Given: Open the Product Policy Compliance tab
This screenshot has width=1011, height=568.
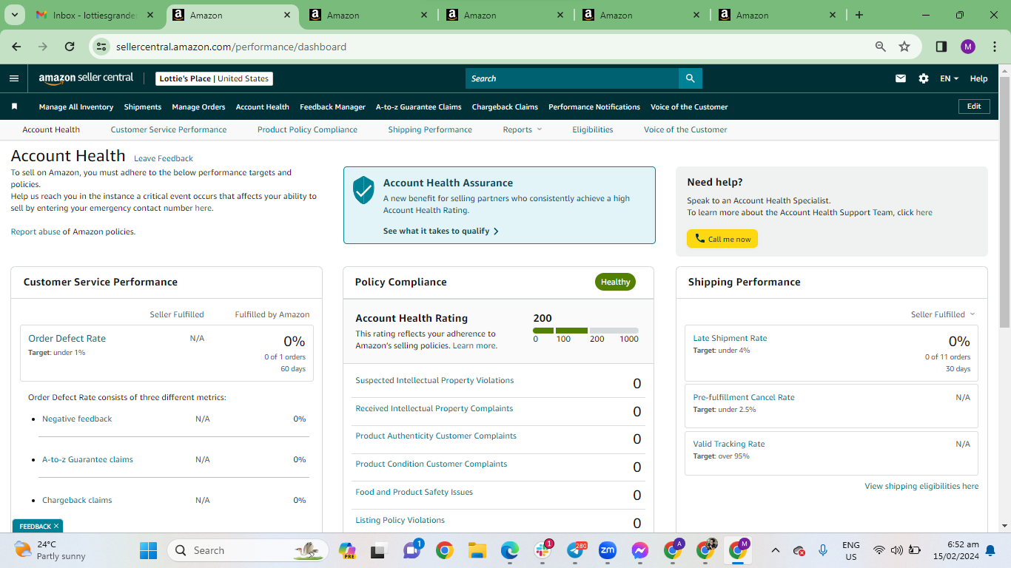Looking at the screenshot, I should coord(307,129).
